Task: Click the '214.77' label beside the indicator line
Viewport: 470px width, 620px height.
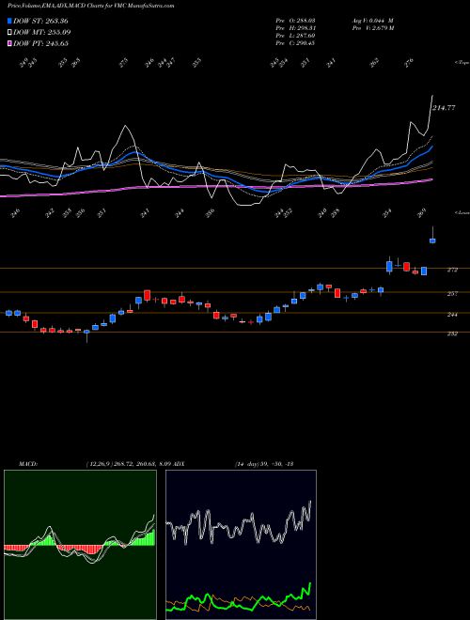Action: coord(444,107)
